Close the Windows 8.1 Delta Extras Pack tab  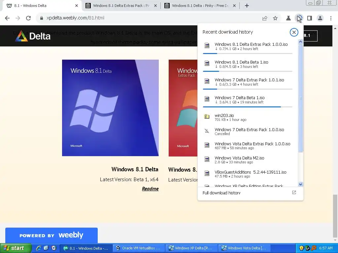155,6
